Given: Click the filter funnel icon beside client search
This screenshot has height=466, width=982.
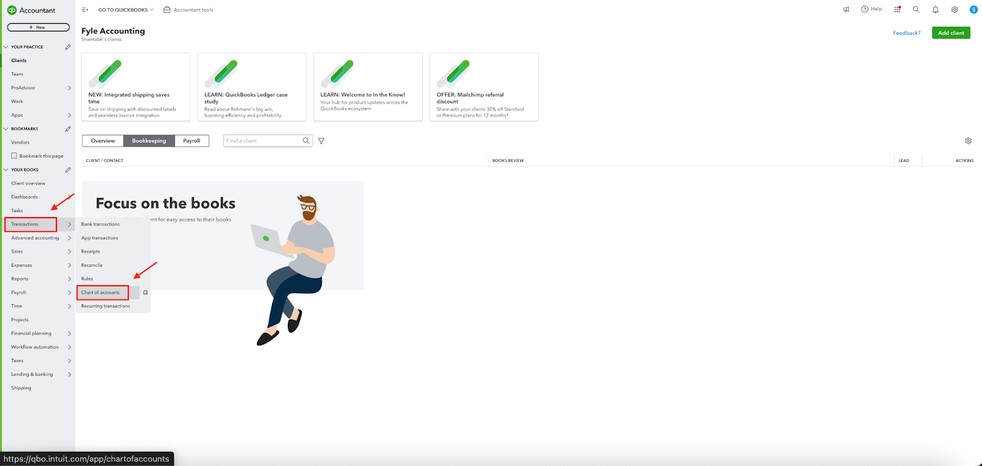Looking at the screenshot, I should [321, 141].
